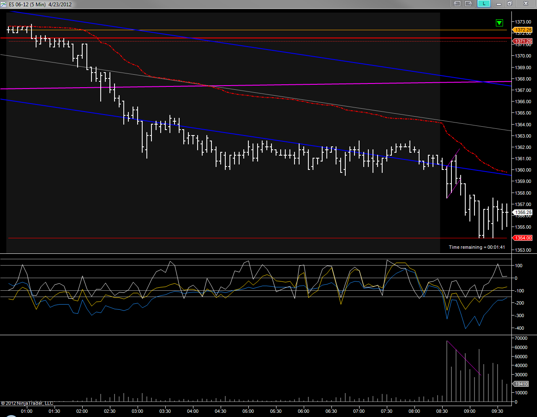Click the 1355.00 price axis label
The image size is (537, 417).
tap(523, 227)
